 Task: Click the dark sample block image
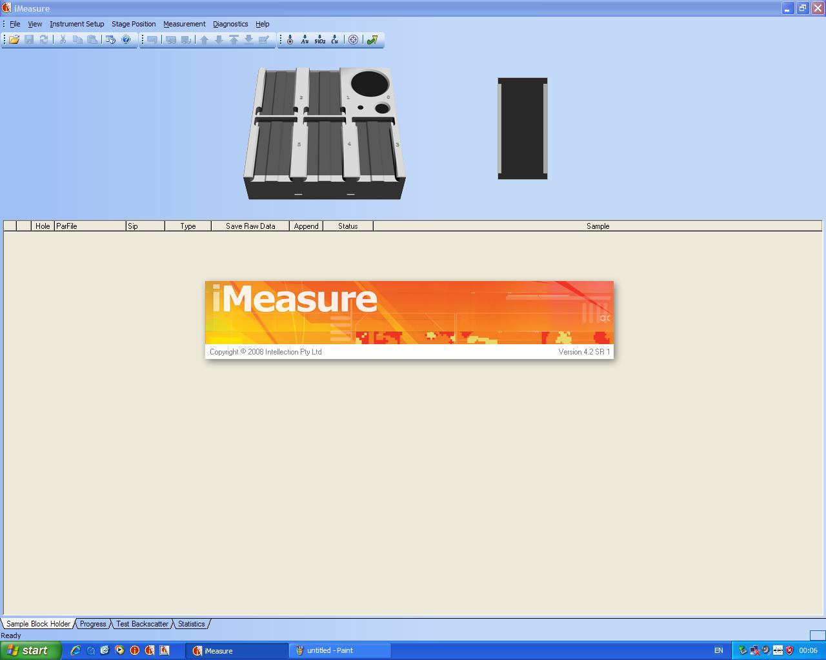tap(523, 128)
